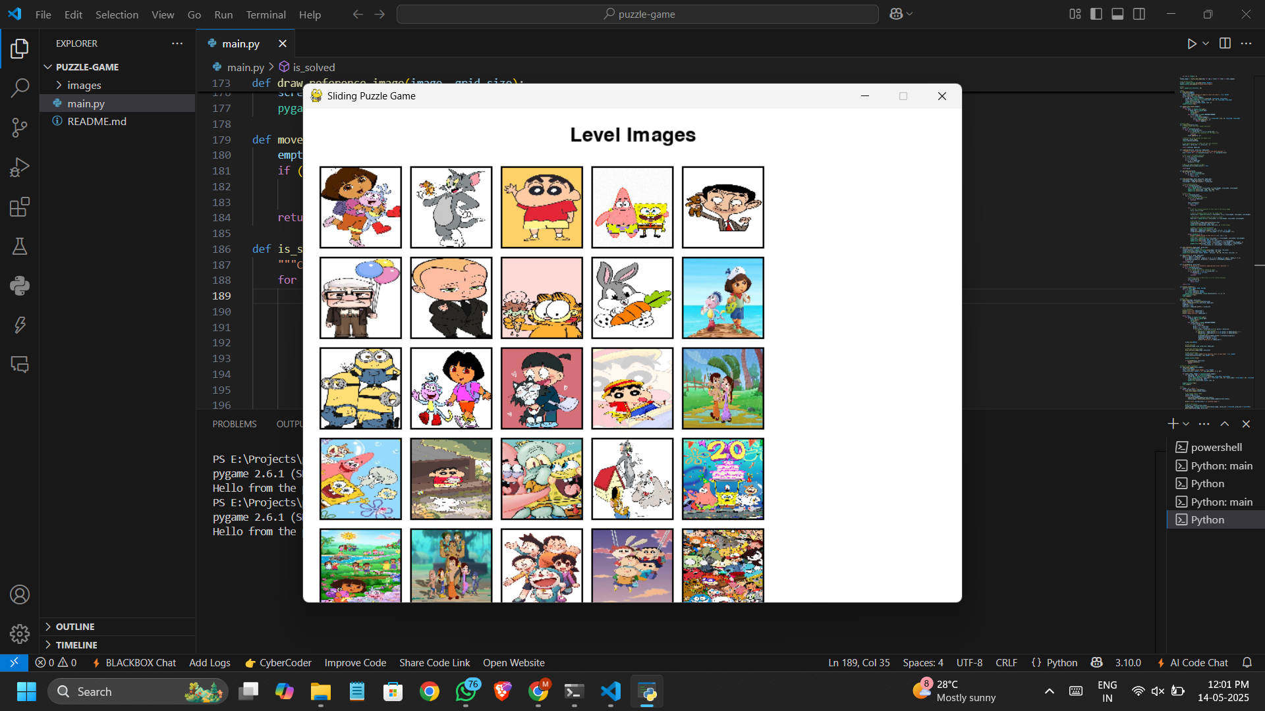Click BLACKBOX Chat in status bar
1265x711 pixels.
pyautogui.click(x=134, y=662)
